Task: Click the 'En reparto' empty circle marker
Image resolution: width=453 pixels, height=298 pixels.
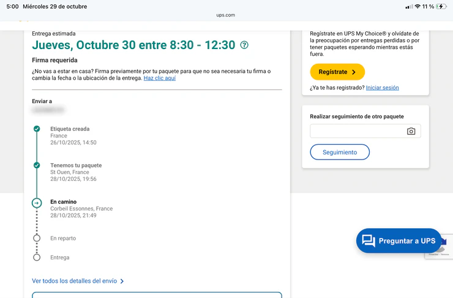Action: [37, 238]
